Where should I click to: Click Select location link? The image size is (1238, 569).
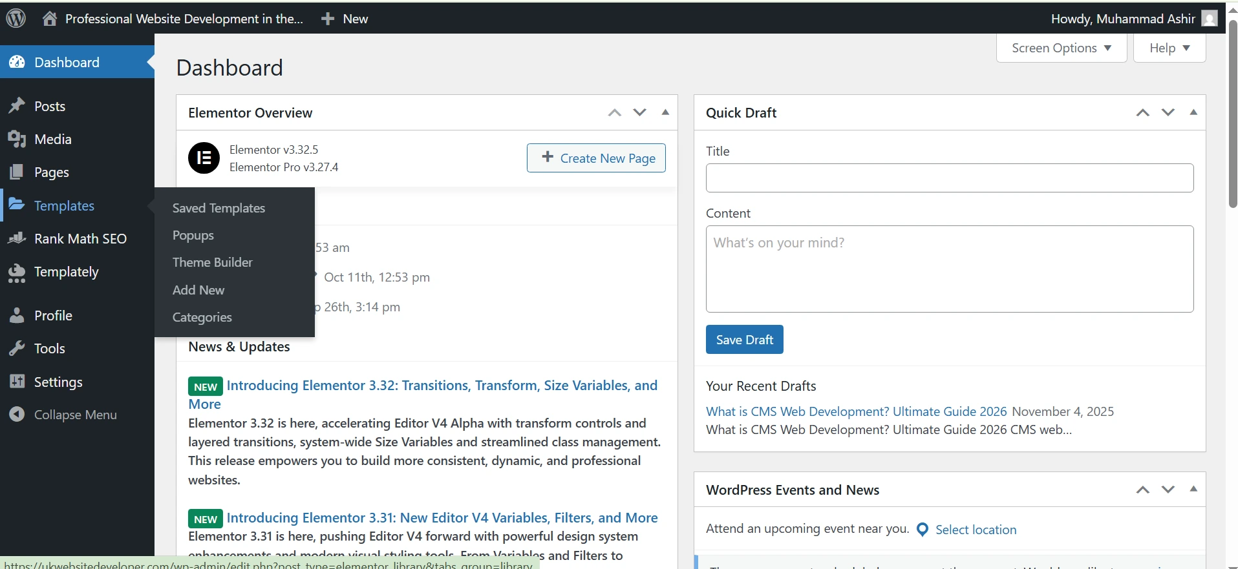976,530
